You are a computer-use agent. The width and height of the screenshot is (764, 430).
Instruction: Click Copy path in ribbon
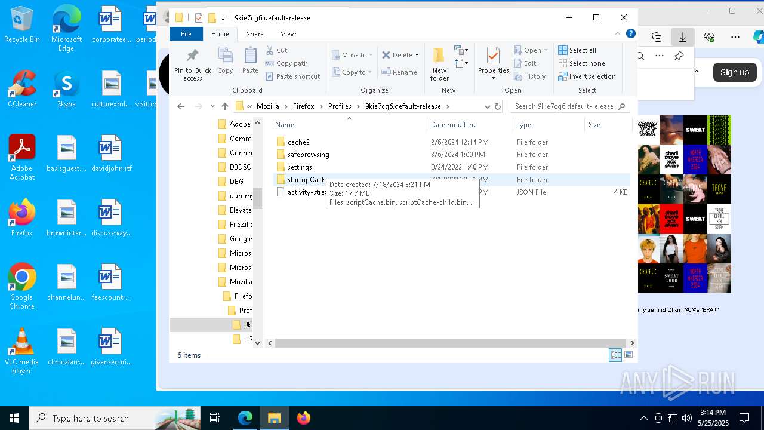[286, 63]
